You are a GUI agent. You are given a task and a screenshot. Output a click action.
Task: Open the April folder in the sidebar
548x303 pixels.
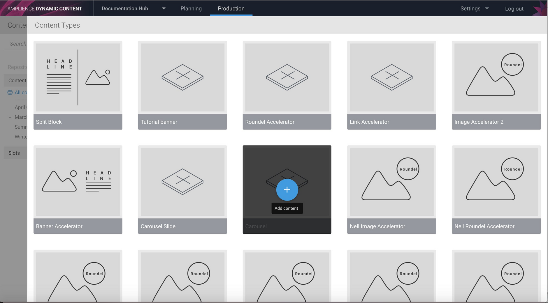point(21,107)
